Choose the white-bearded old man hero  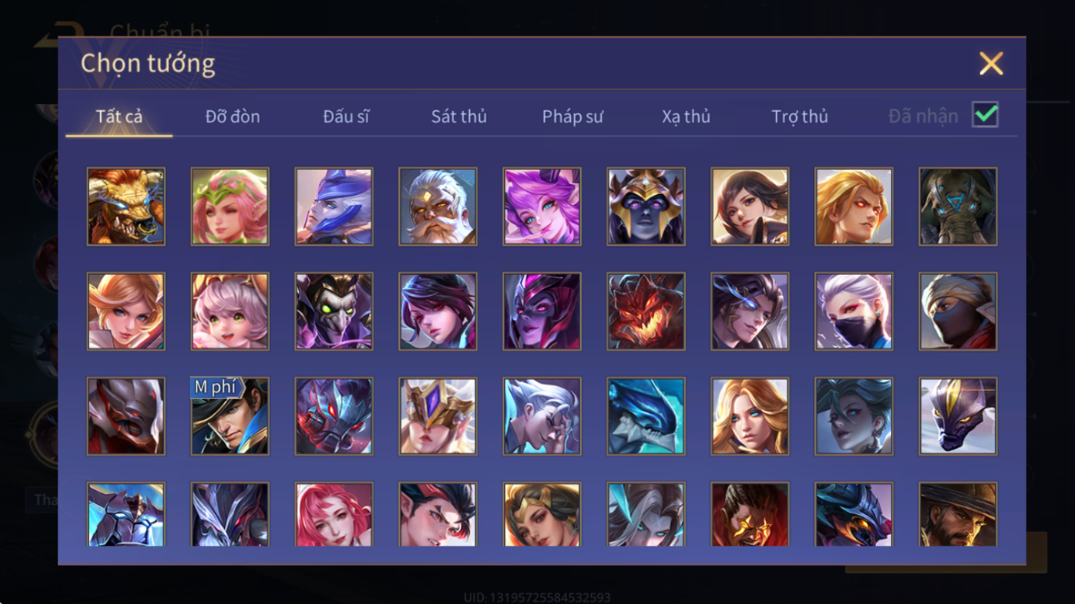pyautogui.click(x=437, y=207)
